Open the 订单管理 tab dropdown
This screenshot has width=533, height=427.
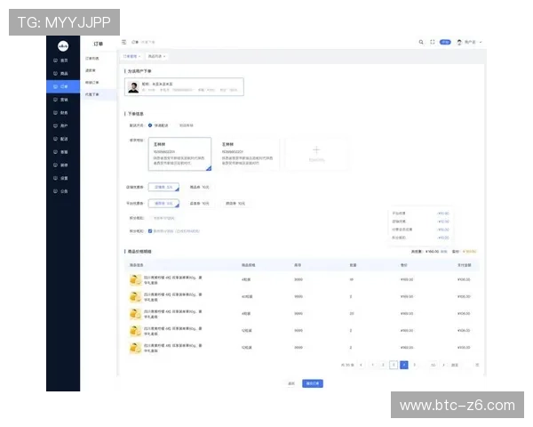[x=131, y=56]
